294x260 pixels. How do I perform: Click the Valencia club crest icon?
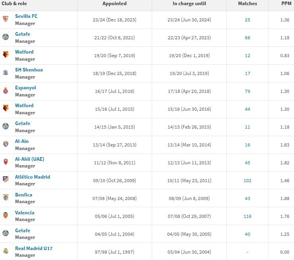(x=6, y=216)
